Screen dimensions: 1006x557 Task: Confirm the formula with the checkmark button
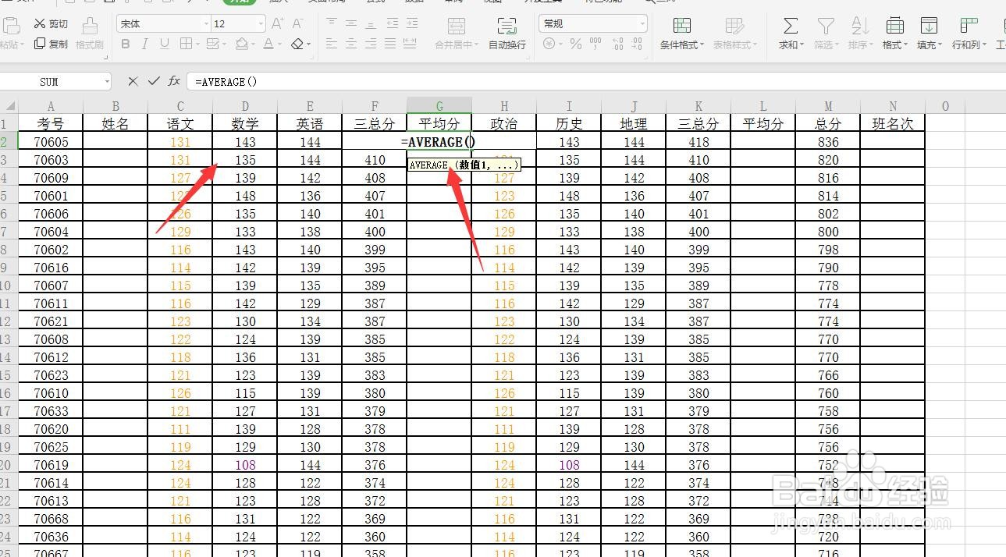[x=154, y=81]
